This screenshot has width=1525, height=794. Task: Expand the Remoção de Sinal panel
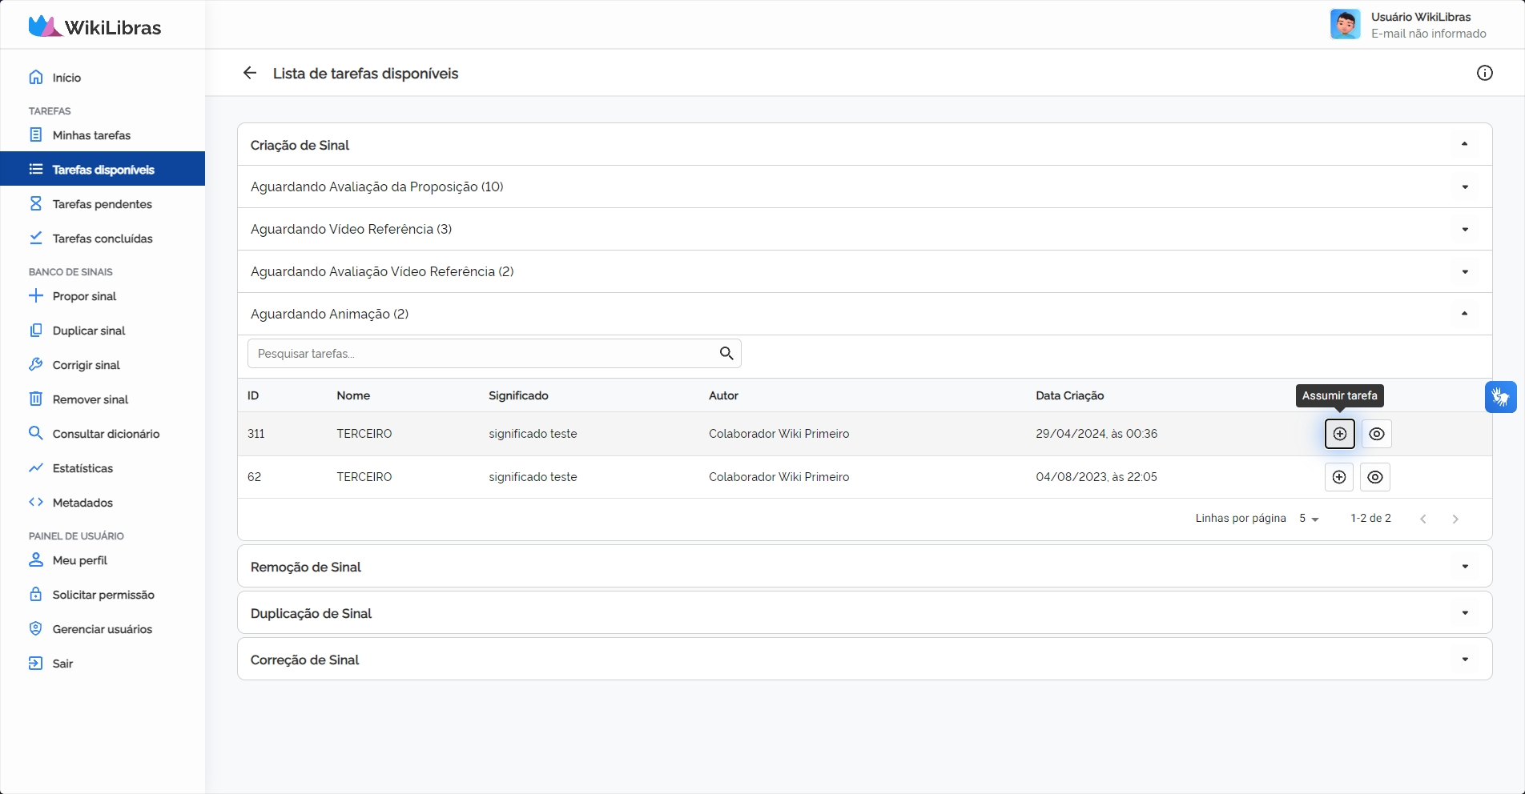coord(1464,567)
